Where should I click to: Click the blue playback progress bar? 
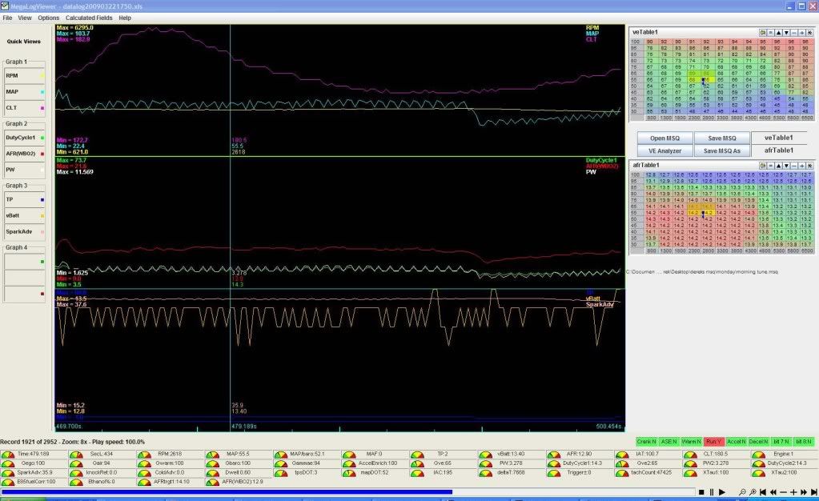coord(226,491)
